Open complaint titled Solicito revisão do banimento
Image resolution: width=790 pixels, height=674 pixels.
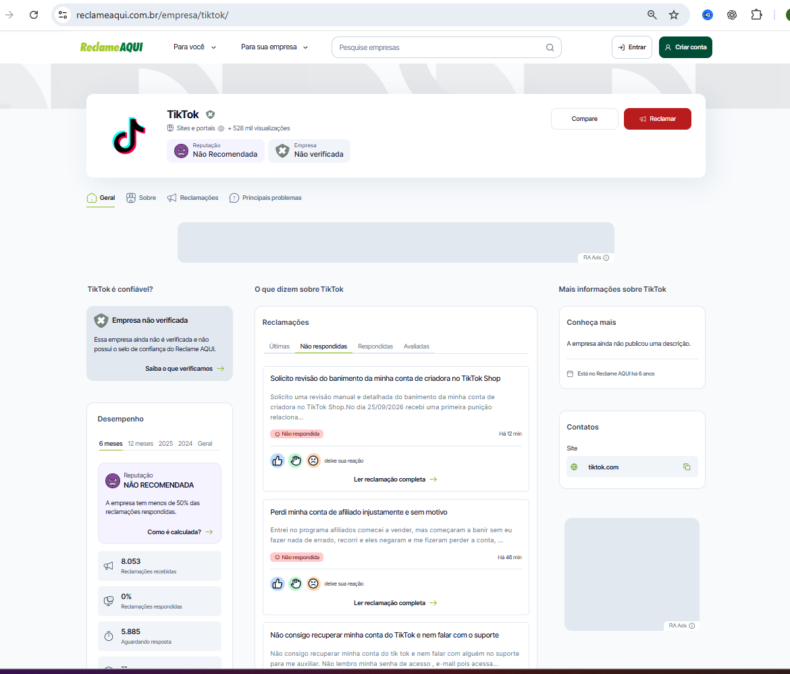pyautogui.click(x=386, y=378)
